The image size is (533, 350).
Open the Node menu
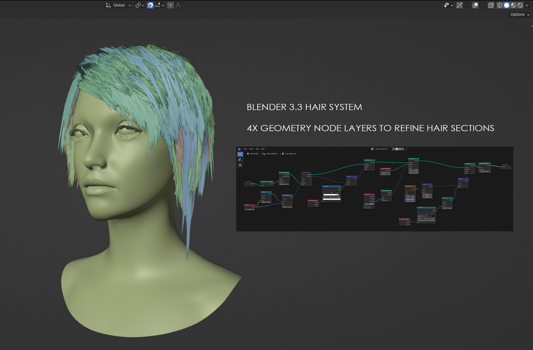tap(263, 149)
